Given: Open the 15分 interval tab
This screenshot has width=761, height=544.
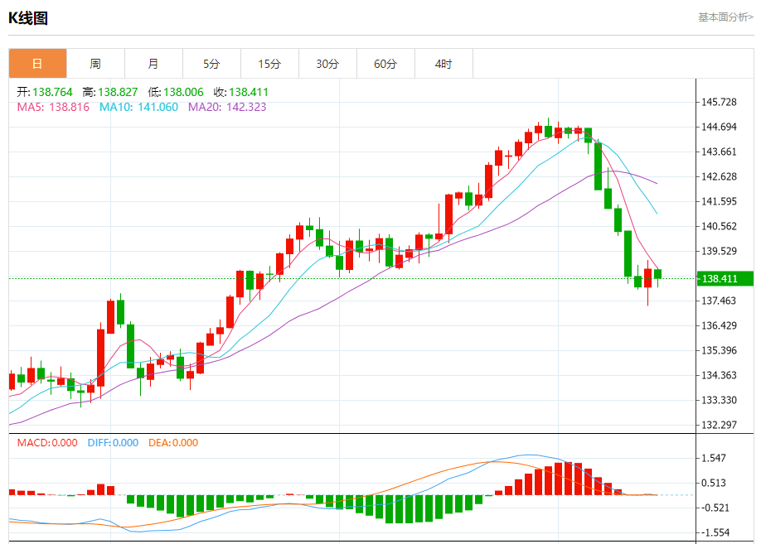Looking at the screenshot, I should [x=269, y=64].
